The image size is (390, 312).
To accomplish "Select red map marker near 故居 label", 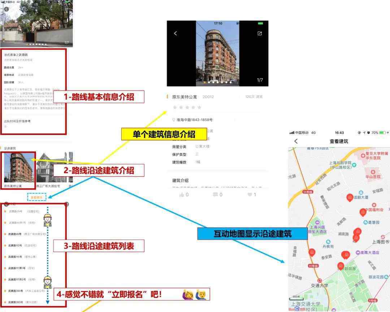I will [x=341, y=266].
